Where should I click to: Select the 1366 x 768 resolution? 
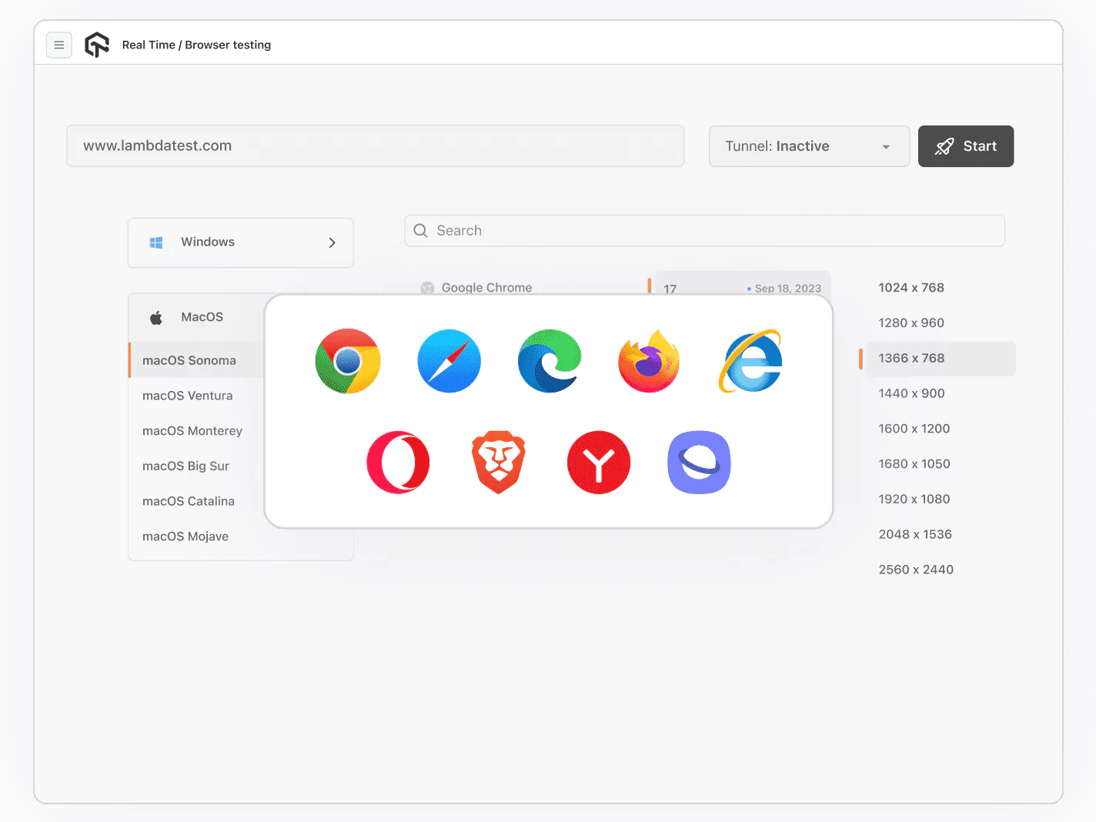pos(912,358)
